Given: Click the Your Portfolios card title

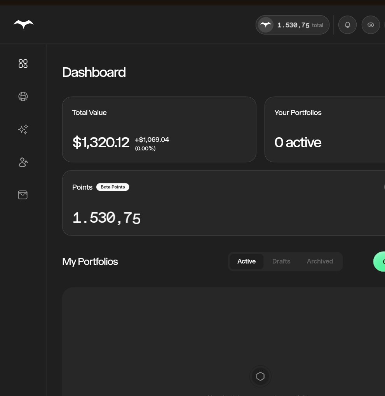Looking at the screenshot, I should pos(298,113).
